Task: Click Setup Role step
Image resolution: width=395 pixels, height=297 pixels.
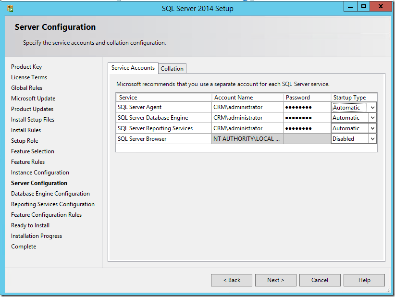Action: coord(25,141)
